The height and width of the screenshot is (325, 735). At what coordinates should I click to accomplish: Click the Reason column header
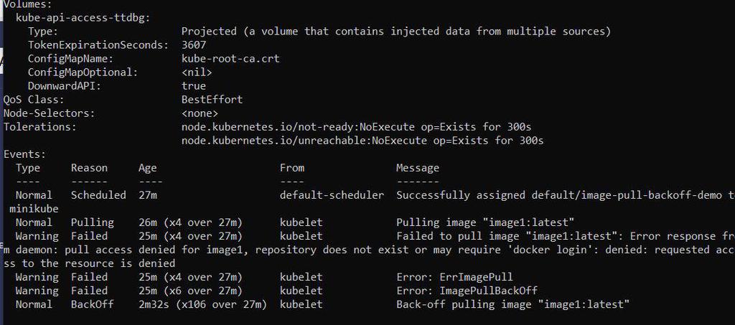coord(89,168)
